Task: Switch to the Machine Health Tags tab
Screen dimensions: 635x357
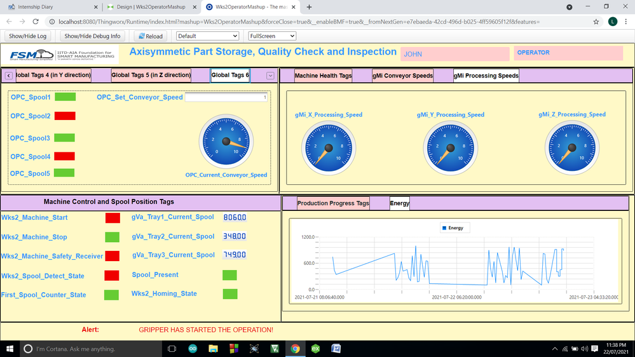Action: pos(323,76)
